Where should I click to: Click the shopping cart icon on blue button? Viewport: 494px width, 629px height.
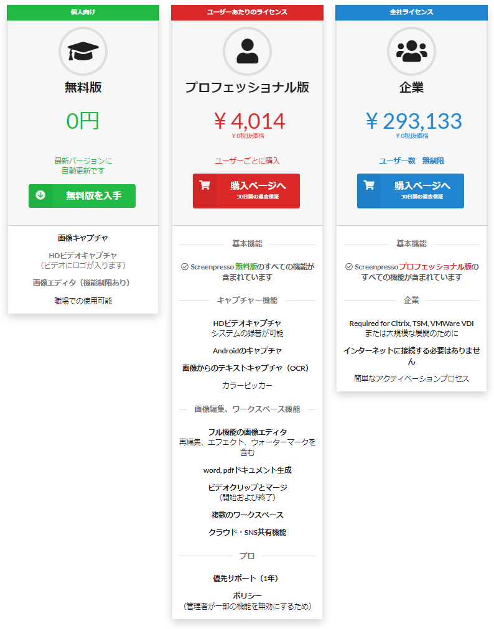click(x=369, y=185)
